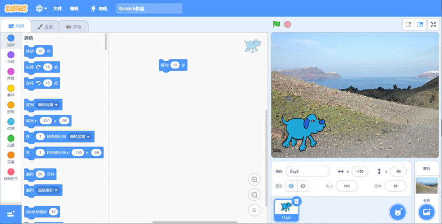Switch to small stage layout
The width and height of the screenshot is (442, 224).
pos(409,24)
